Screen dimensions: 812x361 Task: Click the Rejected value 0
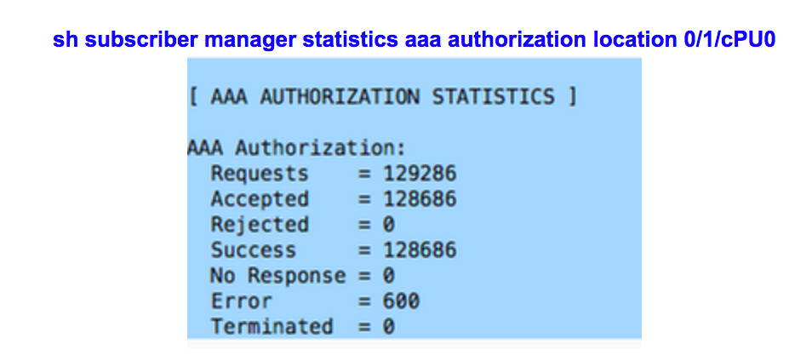[x=389, y=224]
